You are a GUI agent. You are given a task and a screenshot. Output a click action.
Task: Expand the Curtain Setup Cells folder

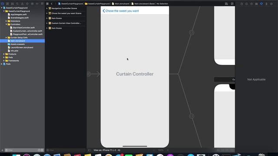coord(7,38)
